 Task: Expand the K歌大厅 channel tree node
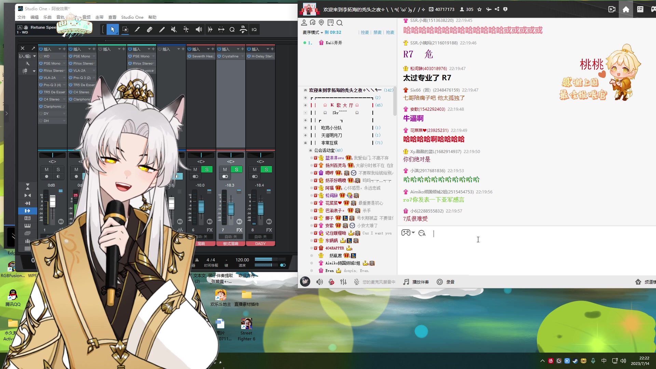(x=305, y=105)
